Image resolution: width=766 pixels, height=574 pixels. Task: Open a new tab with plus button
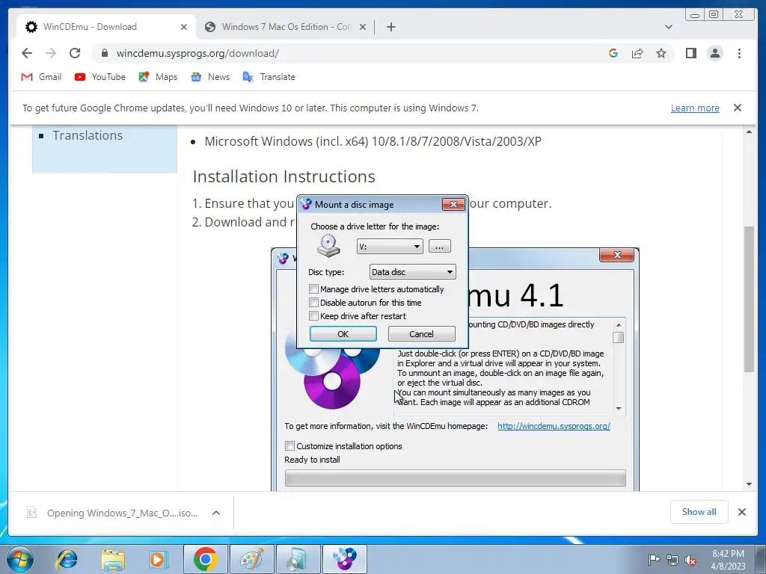click(390, 27)
